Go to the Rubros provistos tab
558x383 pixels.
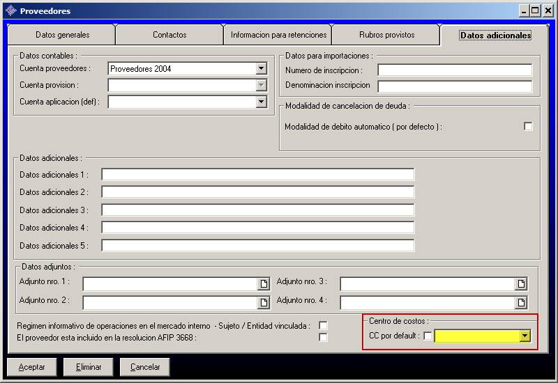point(386,35)
